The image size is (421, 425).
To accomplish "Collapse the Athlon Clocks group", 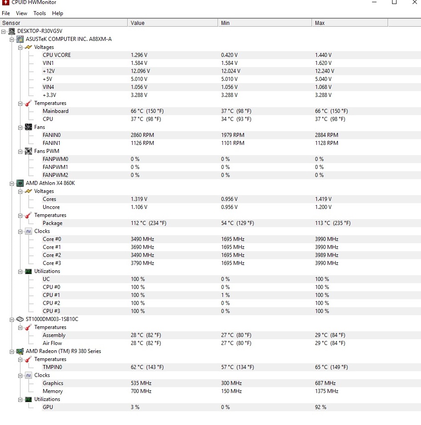I will (20, 232).
